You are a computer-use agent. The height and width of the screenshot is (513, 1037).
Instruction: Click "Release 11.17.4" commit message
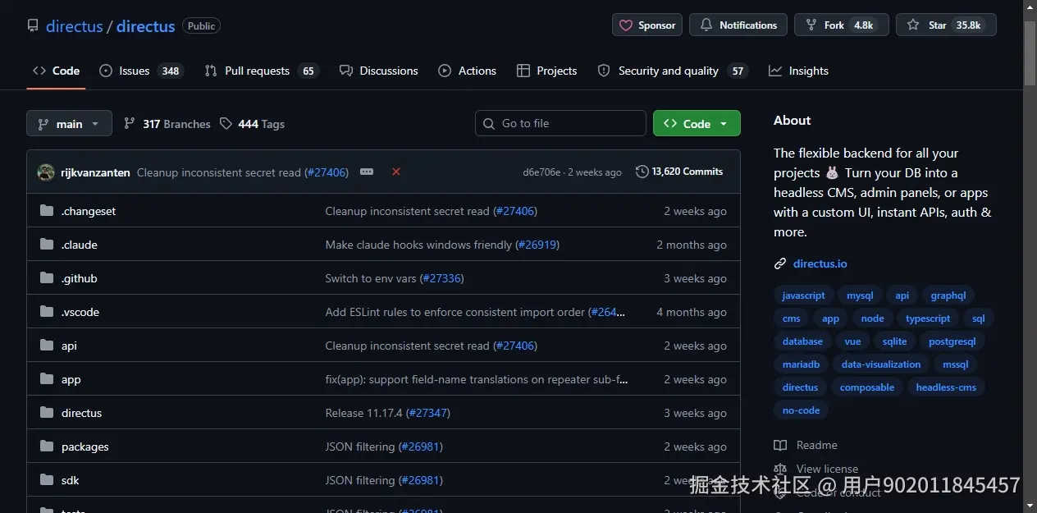[364, 413]
